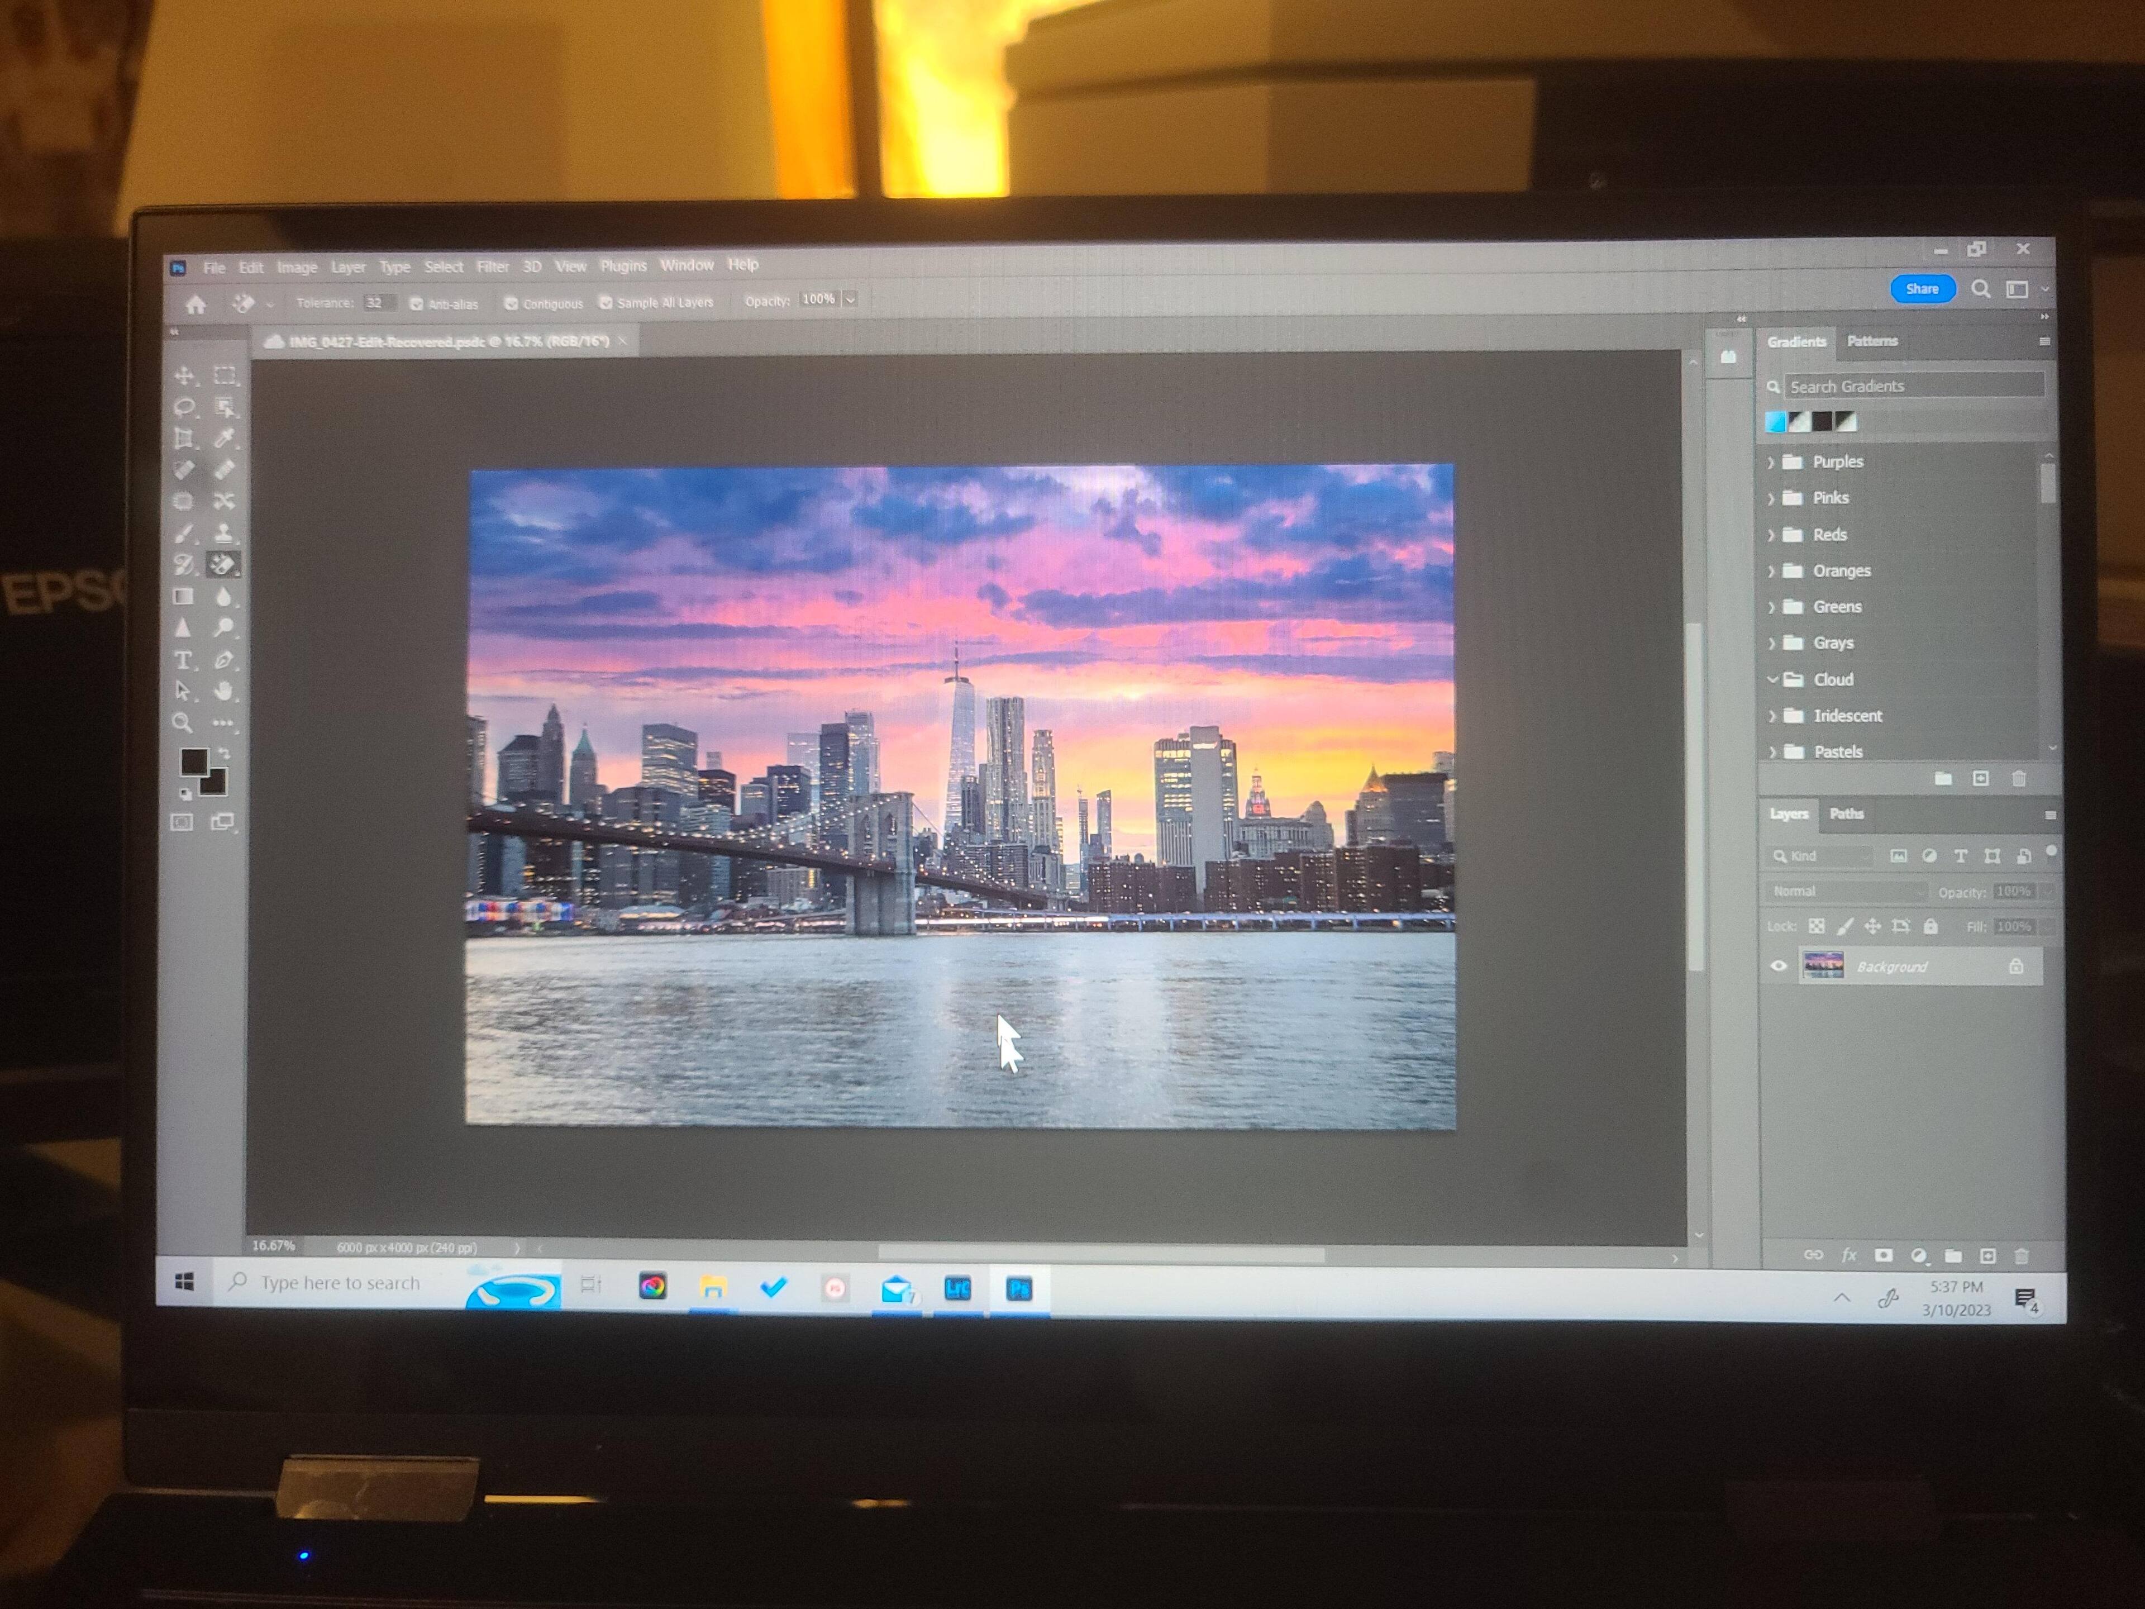Image resolution: width=2145 pixels, height=1609 pixels.
Task: Disable Sample All Layers checkbox
Action: click(x=606, y=303)
